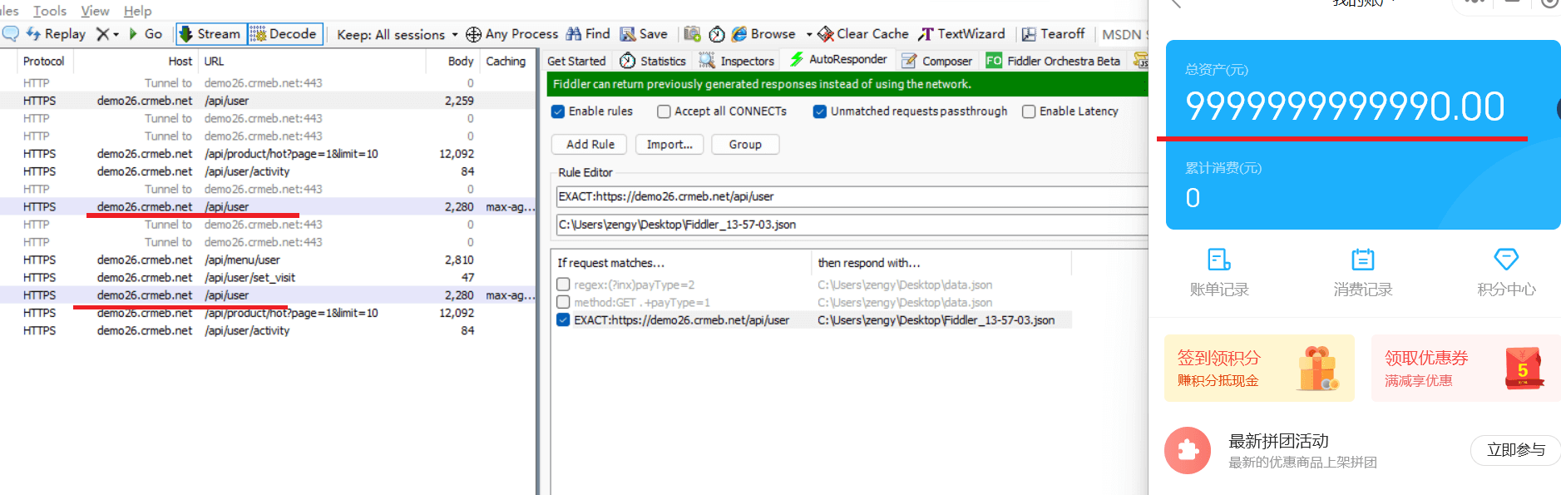Open the View menu
Viewport: 1561px width, 495px height.
95,11
